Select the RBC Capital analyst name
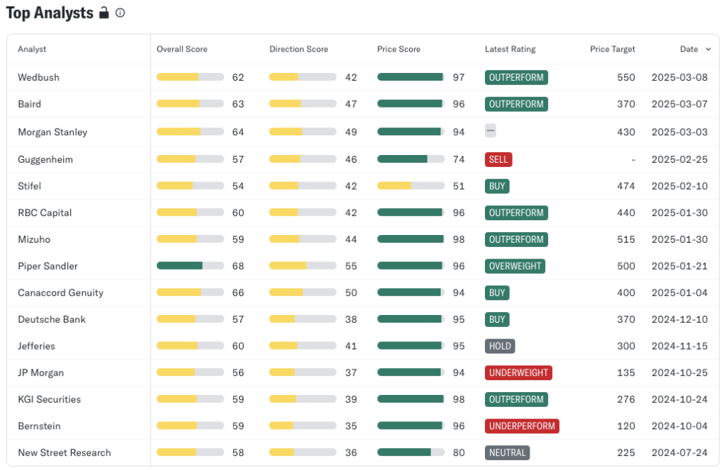 (x=45, y=212)
